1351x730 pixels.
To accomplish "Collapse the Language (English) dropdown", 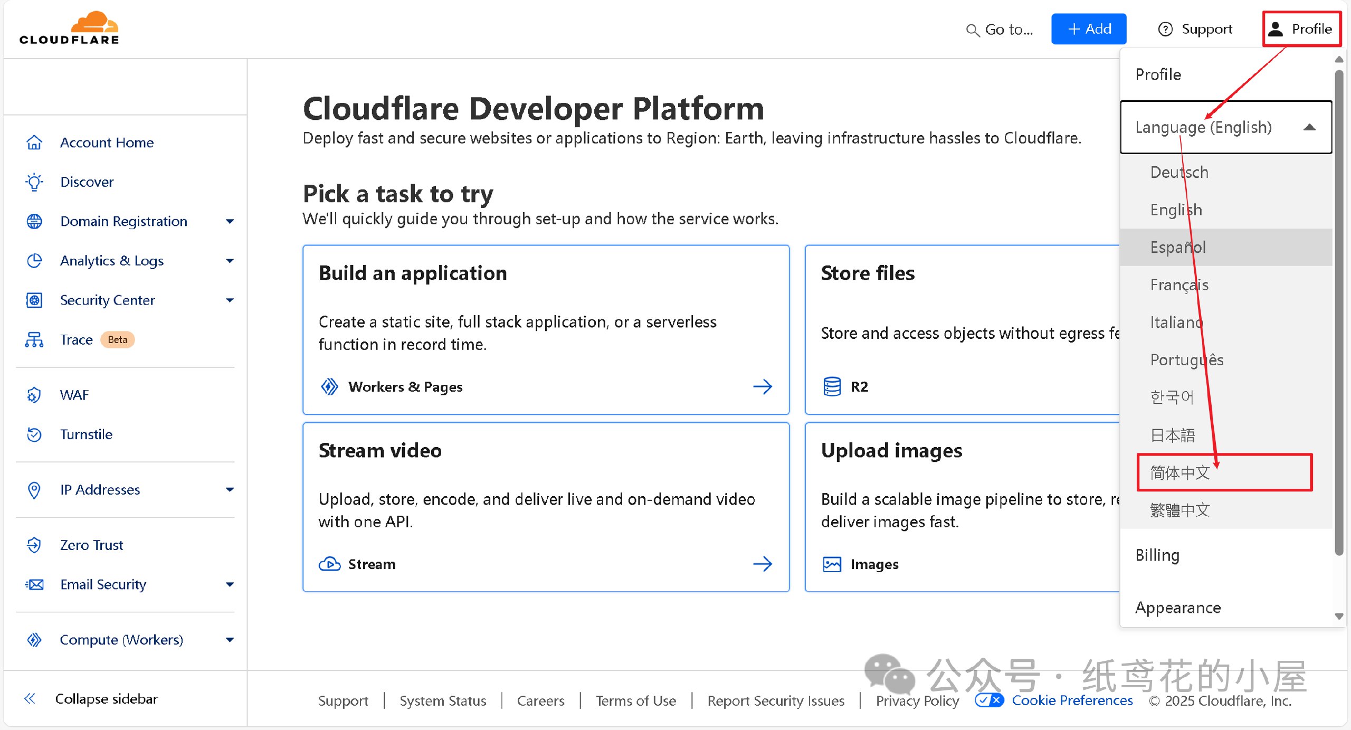I will tap(1226, 127).
